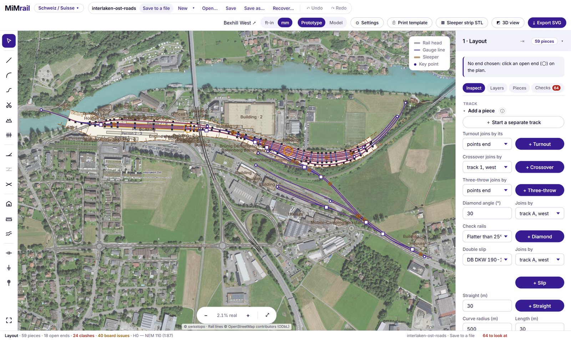Switch units to ft-in
The height and width of the screenshot is (340, 571).
click(x=269, y=23)
